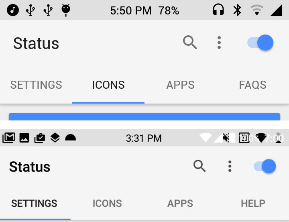Tap the Gmail notification icon
Screen dimensions: 289x222
(x=9, y=138)
